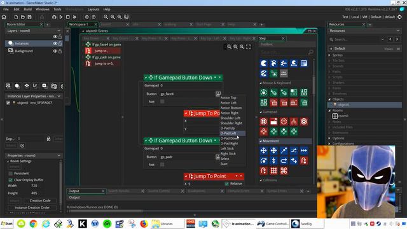
Task: Click the create background layer icon under the layers list
Action: 8,86
